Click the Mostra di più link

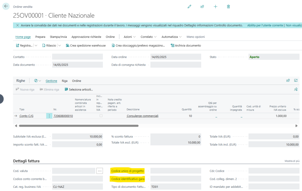(x=292, y=161)
